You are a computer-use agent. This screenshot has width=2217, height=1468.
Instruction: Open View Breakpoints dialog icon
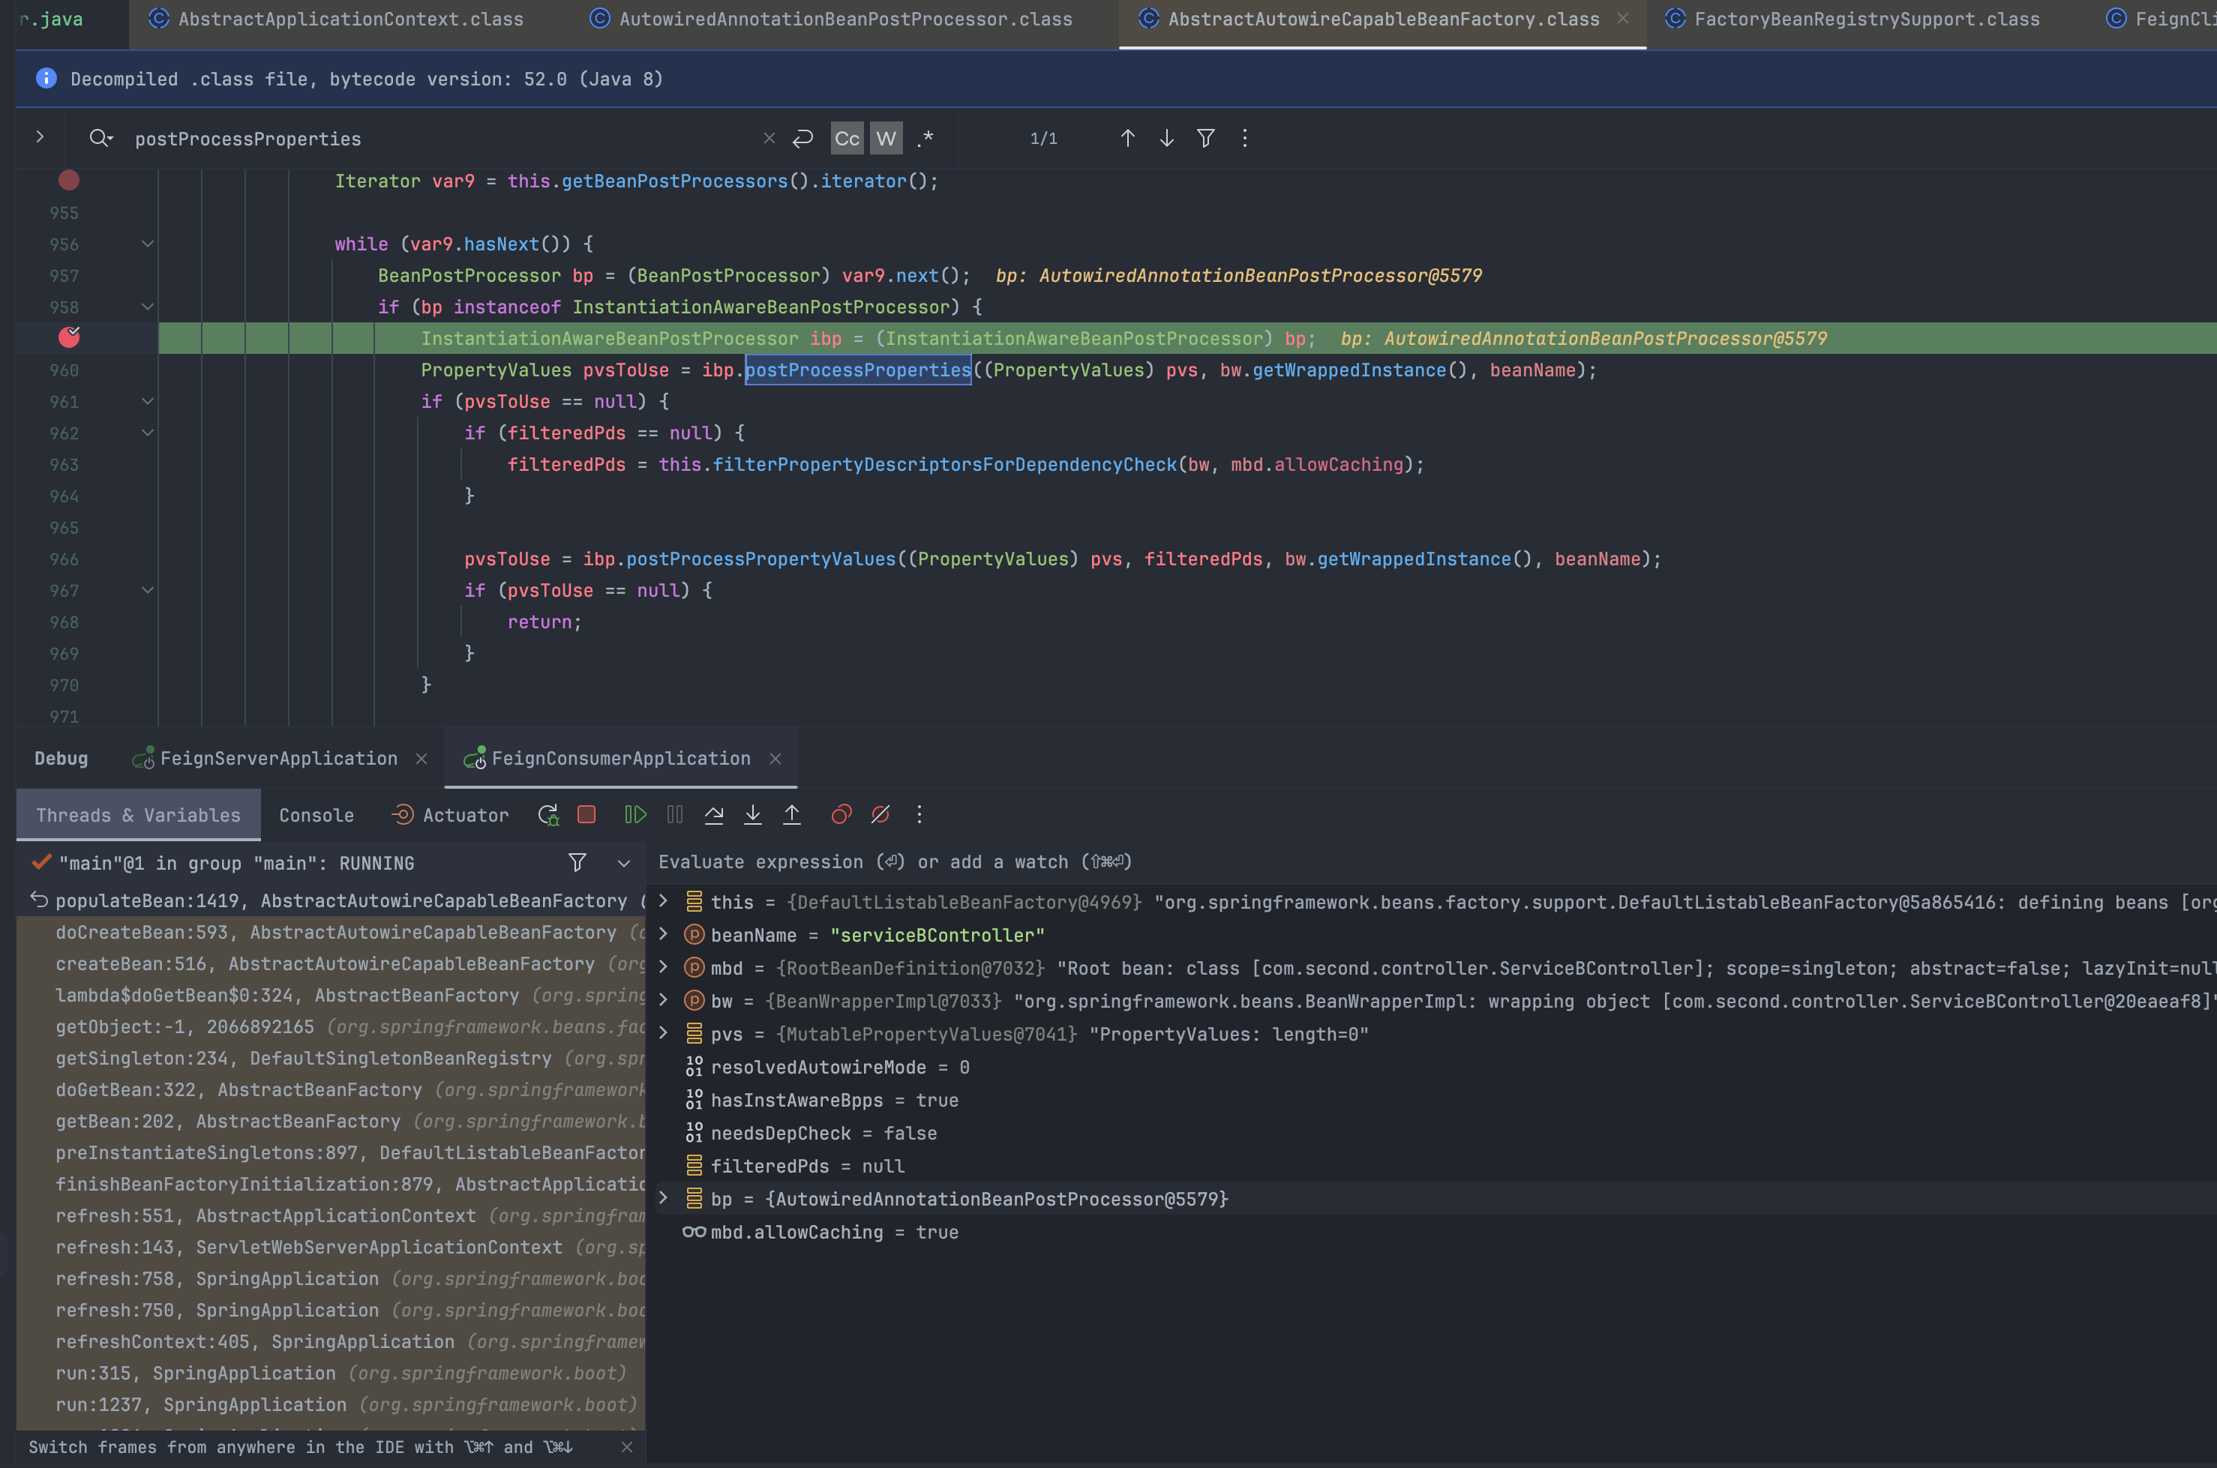click(x=841, y=814)
